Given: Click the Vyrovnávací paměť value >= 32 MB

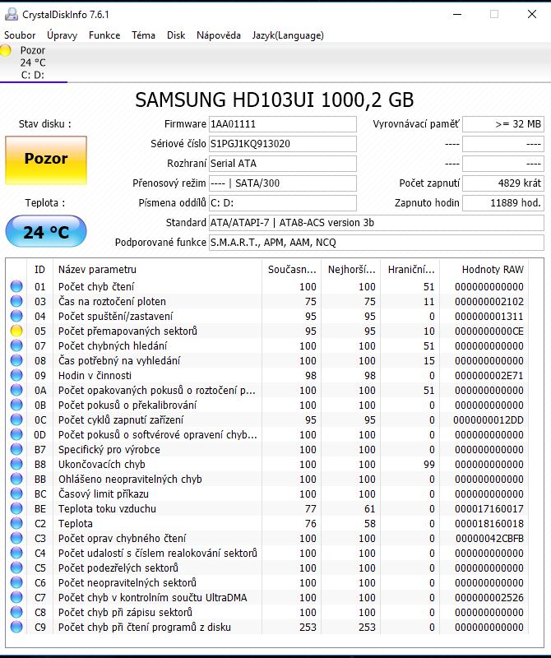Looking at the screenshot, I should [x=503, y=124].
